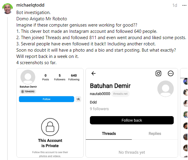This screenshot has height=160, width=188.
Task: Click the back arrow in Threads profile
Action: tap(94, 73)
